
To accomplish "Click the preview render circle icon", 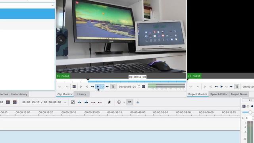I will click(119, 102).
